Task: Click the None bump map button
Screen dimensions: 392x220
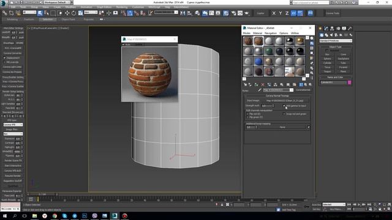Action: 282,127
